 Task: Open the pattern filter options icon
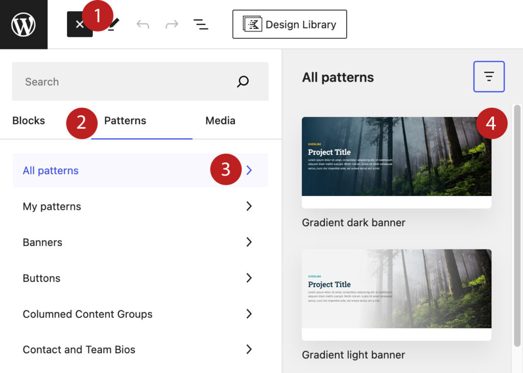pos(489,77)
